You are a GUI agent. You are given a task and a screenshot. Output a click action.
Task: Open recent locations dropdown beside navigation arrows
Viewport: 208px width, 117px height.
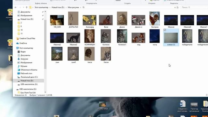(x=23, y=7)
